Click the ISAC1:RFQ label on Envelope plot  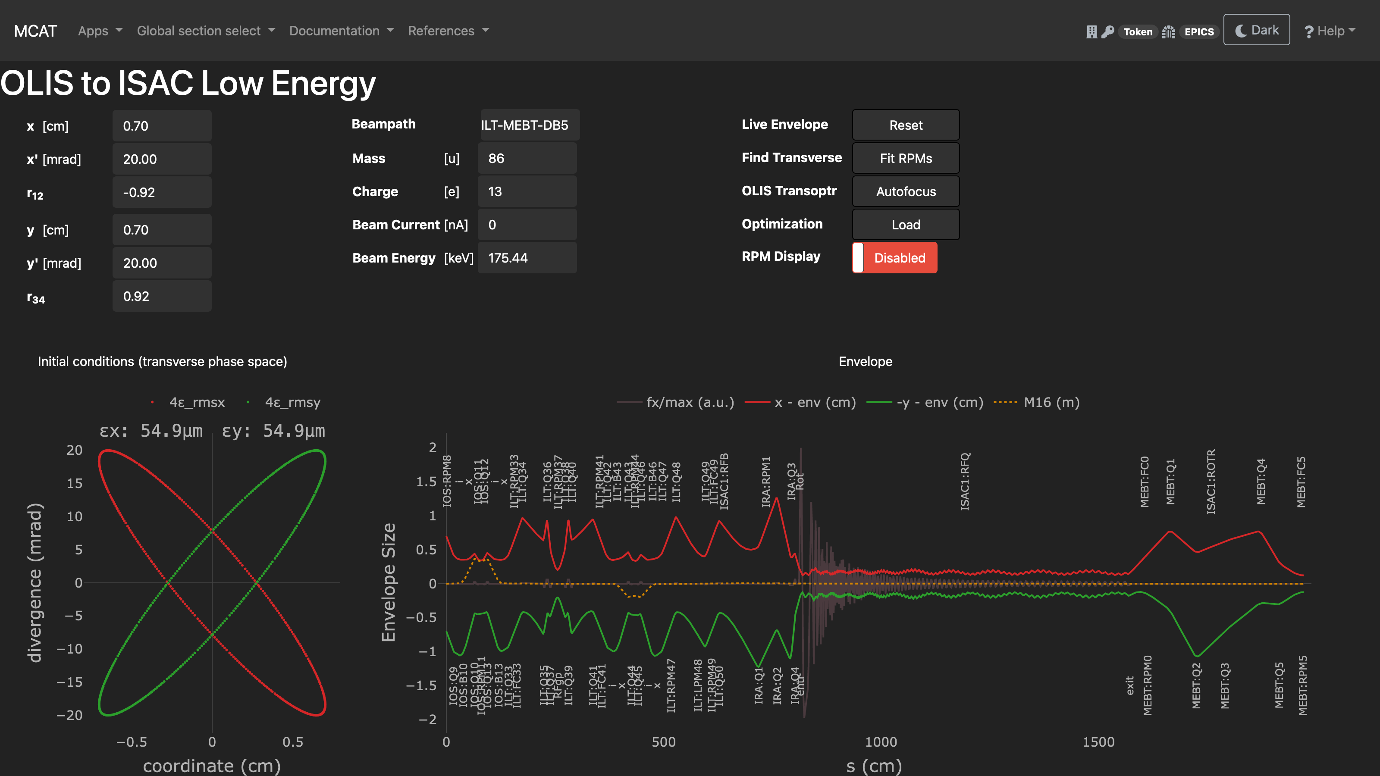coord(965,482)
